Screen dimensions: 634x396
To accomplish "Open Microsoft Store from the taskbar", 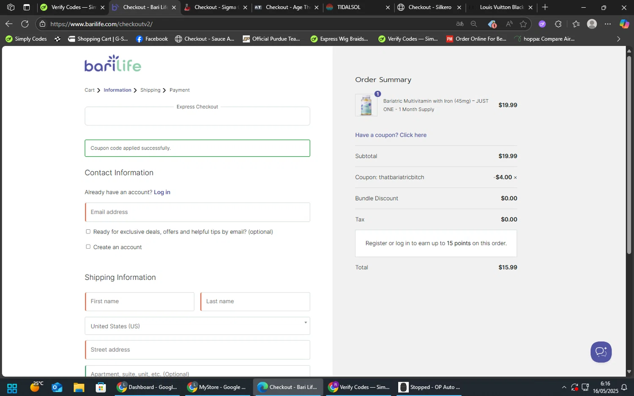I will [101, 388].
